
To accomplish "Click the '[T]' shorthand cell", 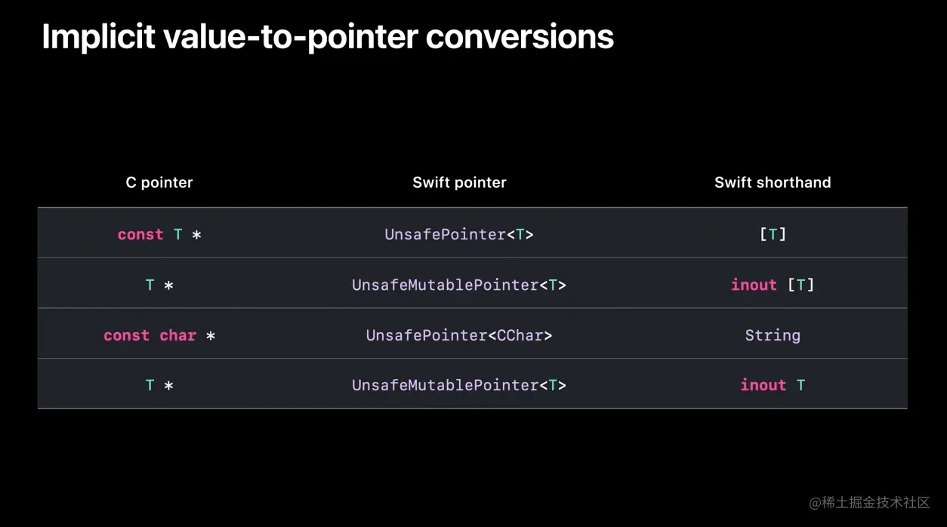I will click(x=773, y=235).
